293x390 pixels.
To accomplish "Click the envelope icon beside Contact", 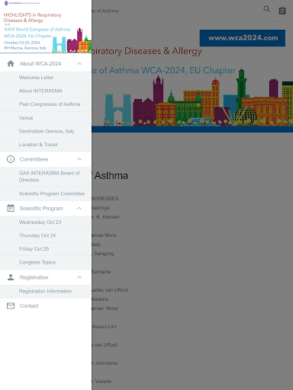I will (x=11, y=305).
